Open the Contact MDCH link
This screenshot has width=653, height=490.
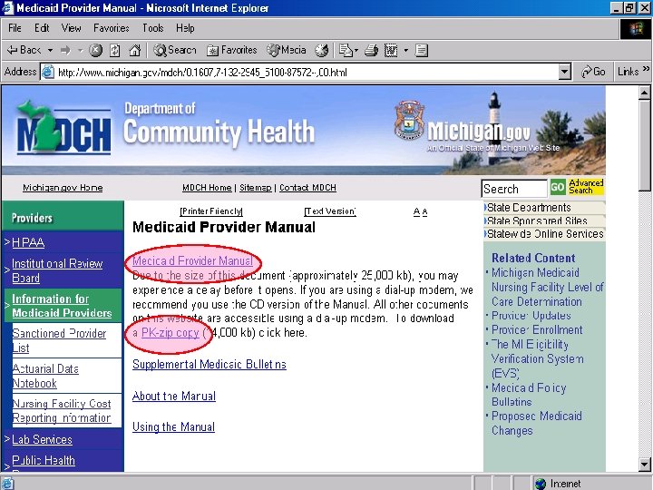coord(307,188)
